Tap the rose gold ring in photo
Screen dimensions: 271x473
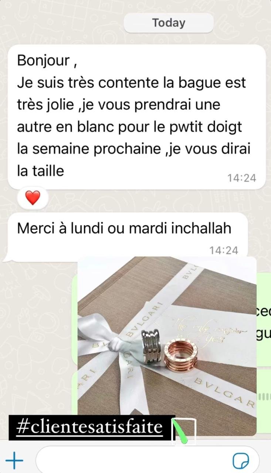point(181,355)
